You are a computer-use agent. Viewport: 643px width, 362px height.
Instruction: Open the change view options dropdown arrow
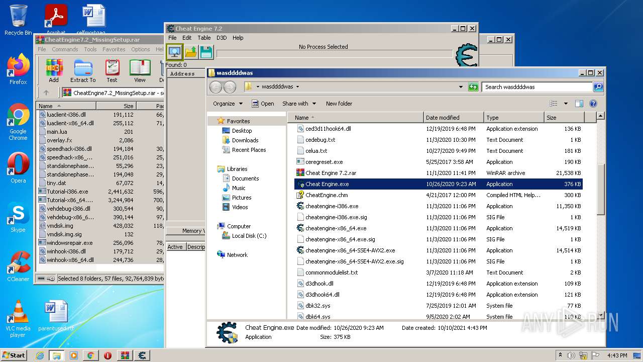pos(566,104)
